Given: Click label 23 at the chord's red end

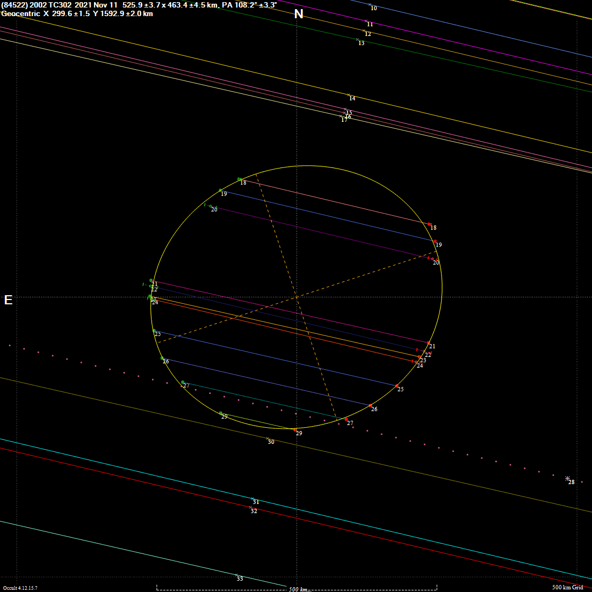Looking at the screenshot, I should click(x=423, y=361).
